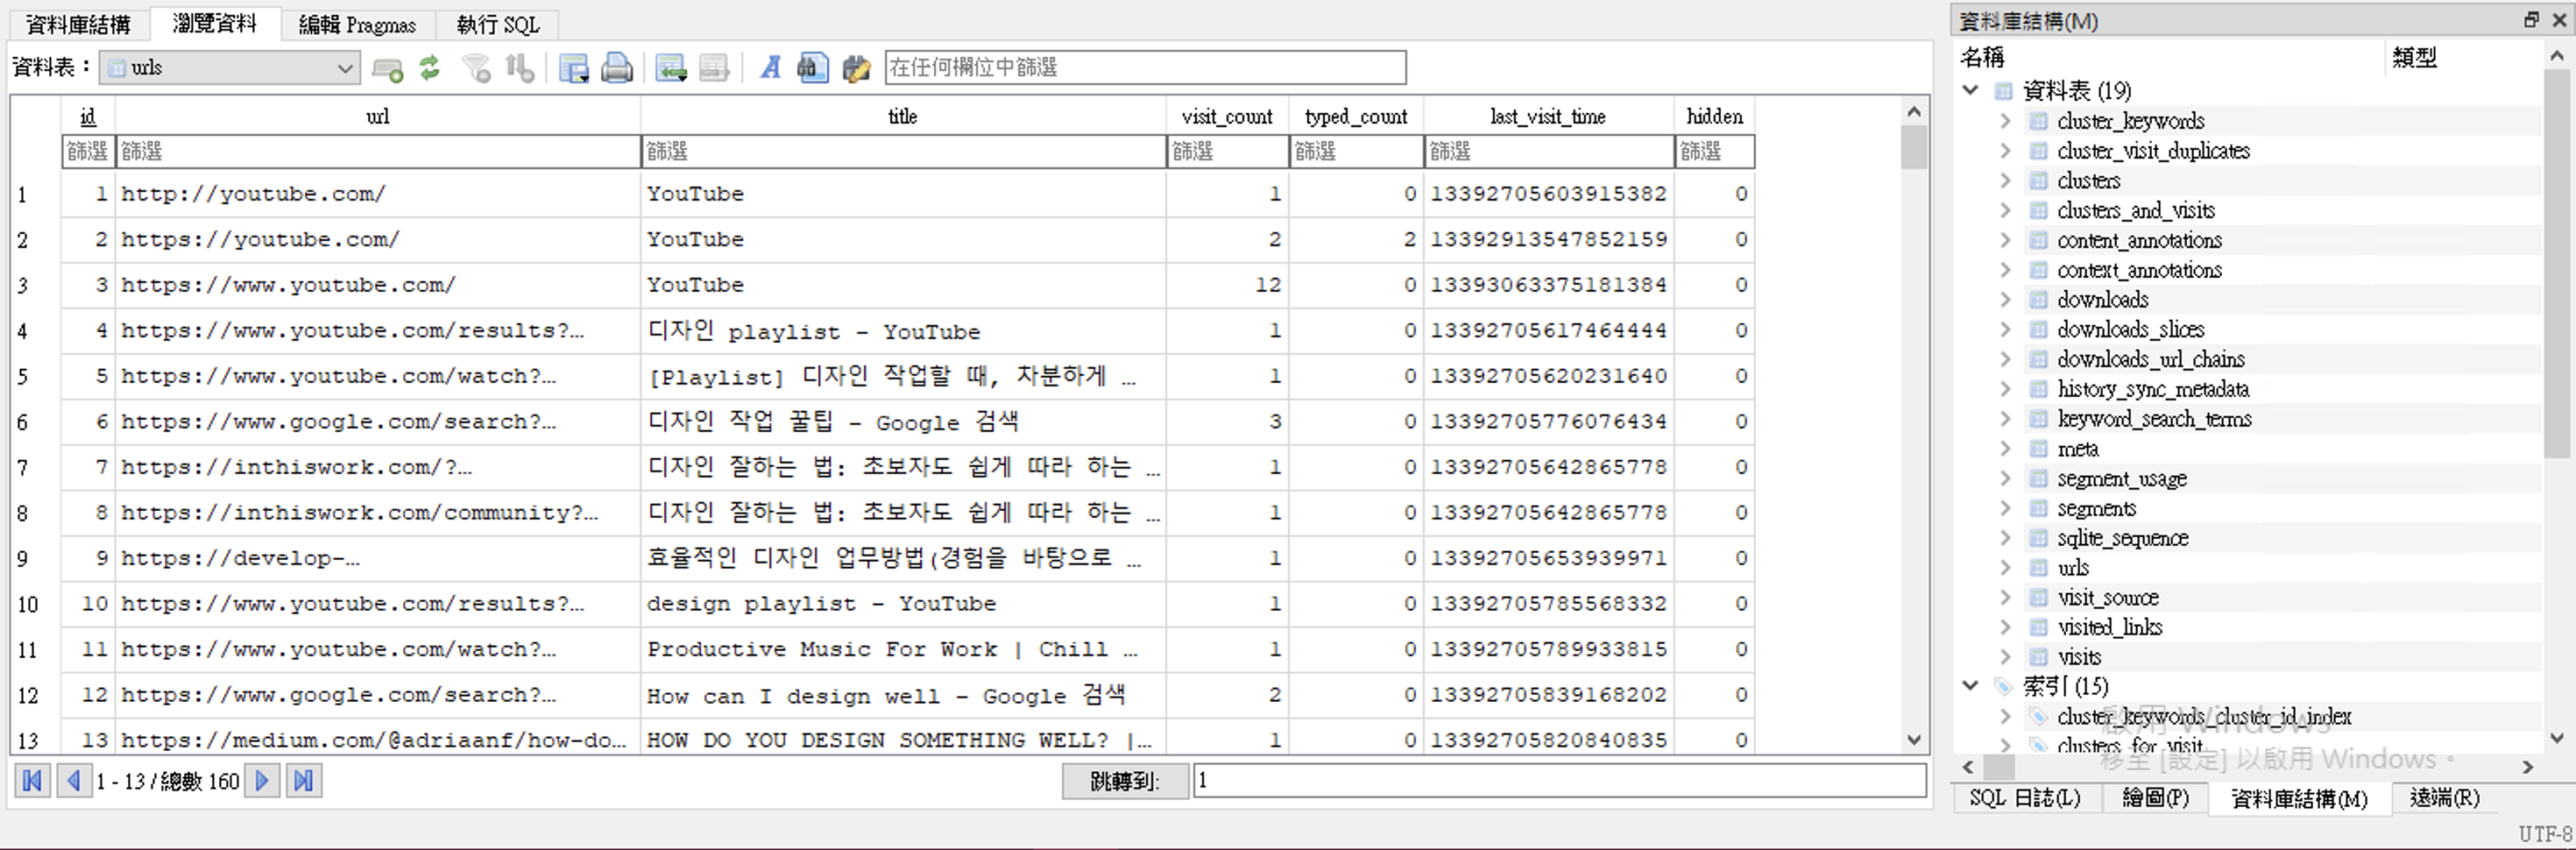Image resolution: width=2576 pixels, height=850 pixels.
Task: Expand the visits table tree node
Action: [2005, 657]
